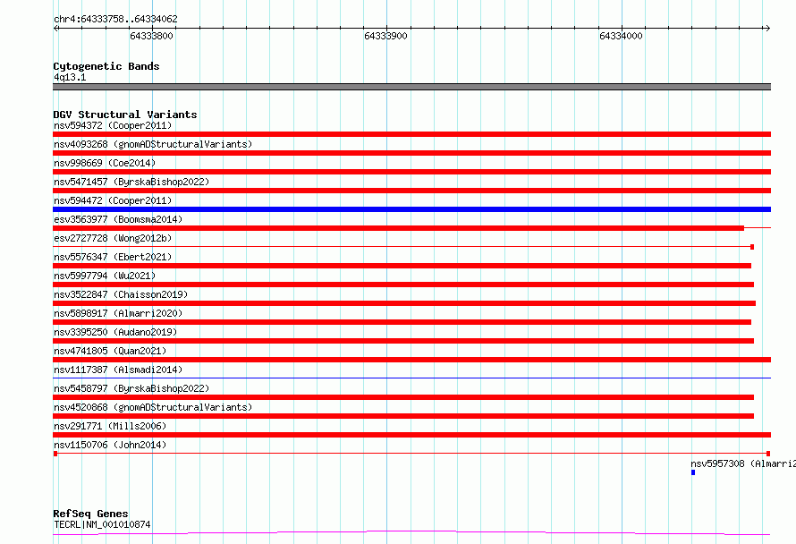796x544 pixels.
Task: Click nsv4741805 (Quan2021) label
Action: (x=110, y=351)
